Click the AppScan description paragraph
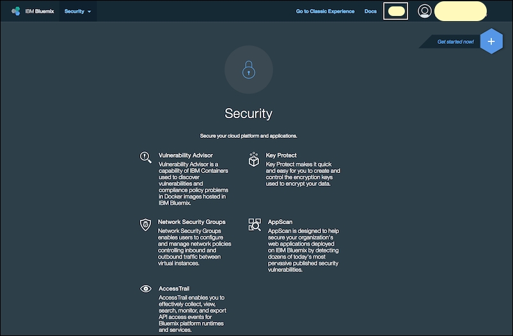This screenshot has width=513, height=336. coord(304,250)
